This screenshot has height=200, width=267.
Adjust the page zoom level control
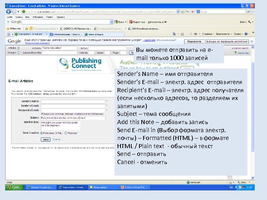[244, 182]
